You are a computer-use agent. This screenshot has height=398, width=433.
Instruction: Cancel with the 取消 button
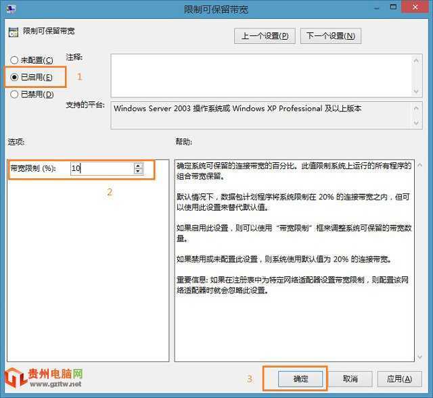pos(350,379)
